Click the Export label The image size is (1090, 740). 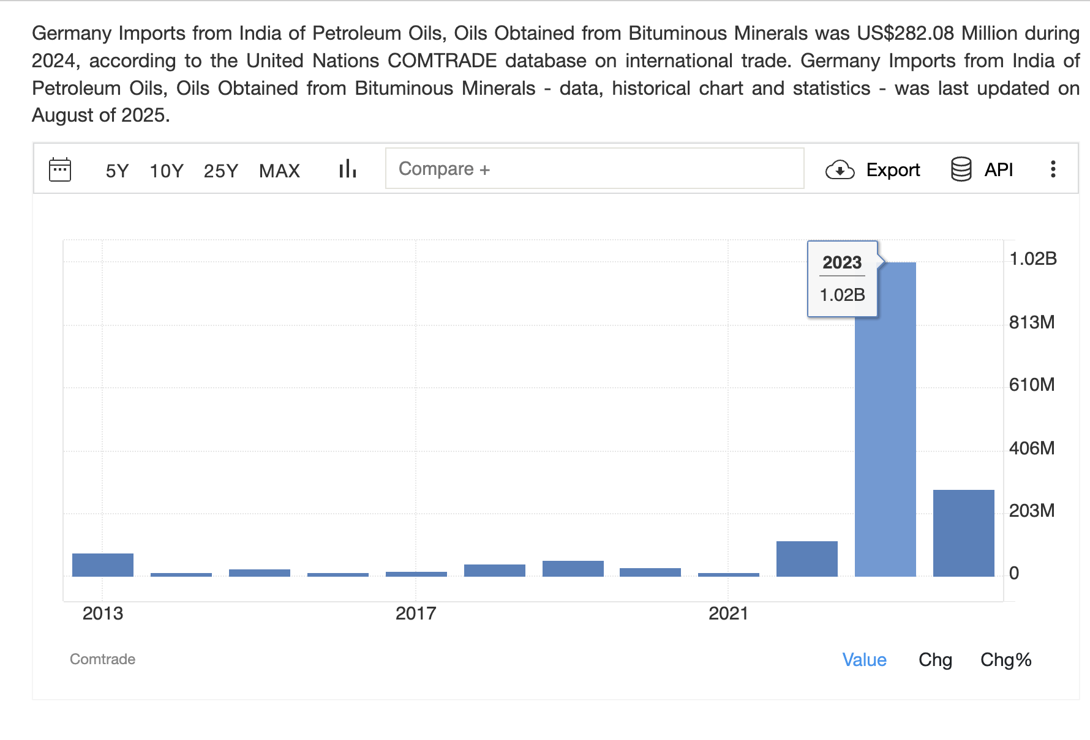click(893, 170)
